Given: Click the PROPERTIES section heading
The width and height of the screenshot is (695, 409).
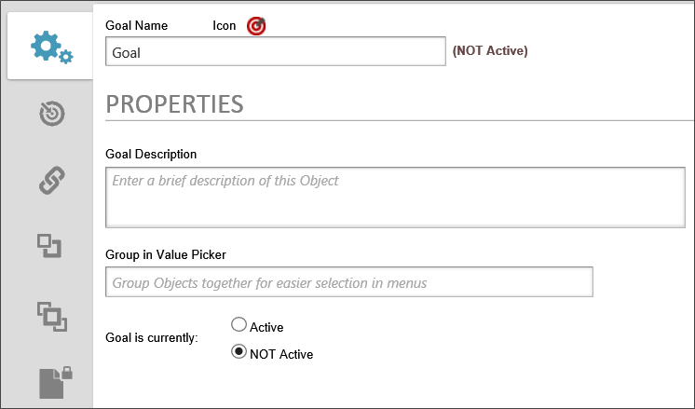Looking at the screenshot, I should (175, 103).
